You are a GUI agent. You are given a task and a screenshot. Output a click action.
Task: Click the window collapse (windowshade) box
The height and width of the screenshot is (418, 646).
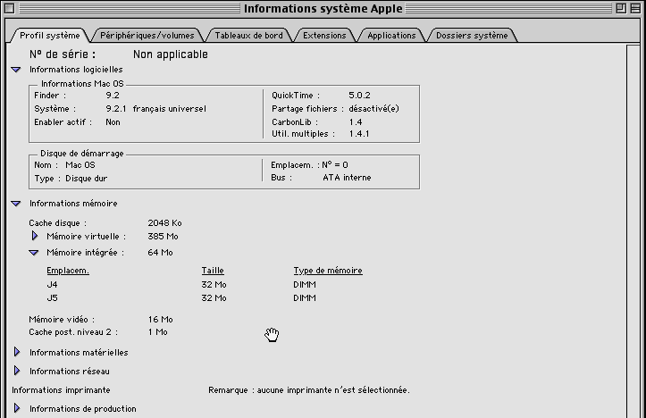[635, 8]
